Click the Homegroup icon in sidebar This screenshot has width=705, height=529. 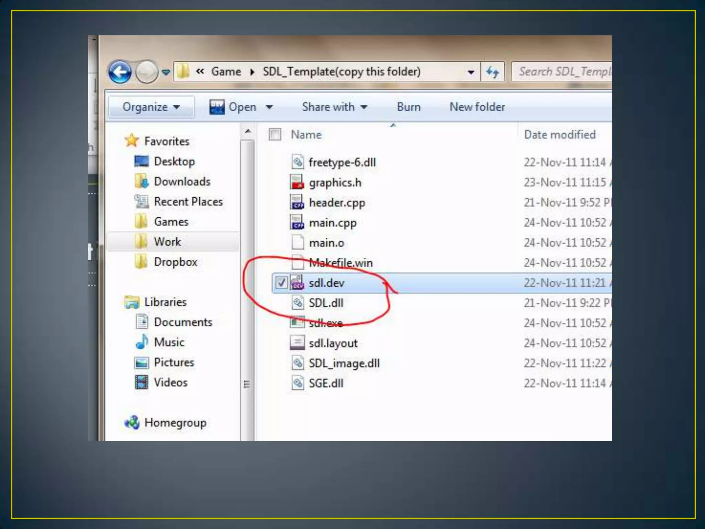click(132, 422)
